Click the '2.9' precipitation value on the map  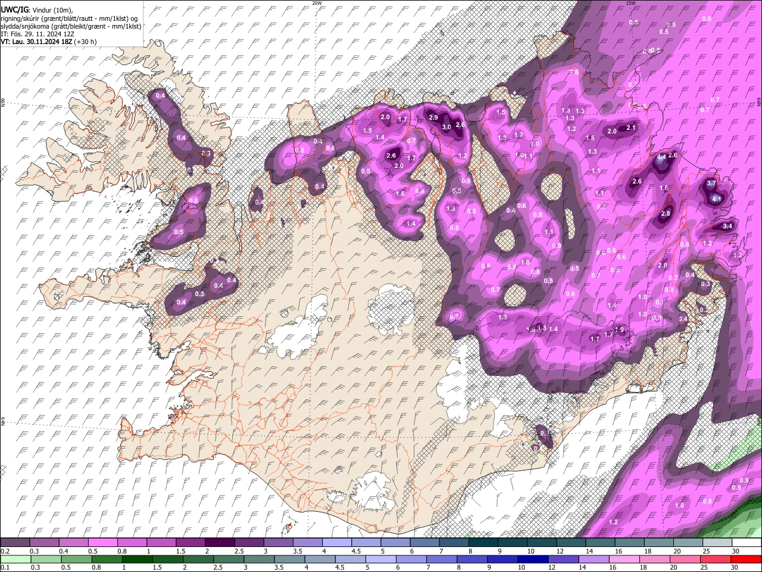[433, 117]
